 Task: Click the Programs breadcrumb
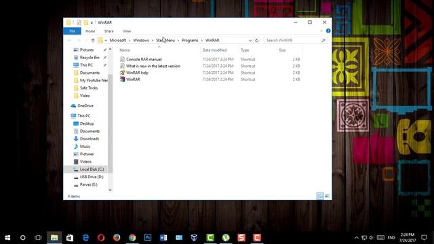point(190,41)
